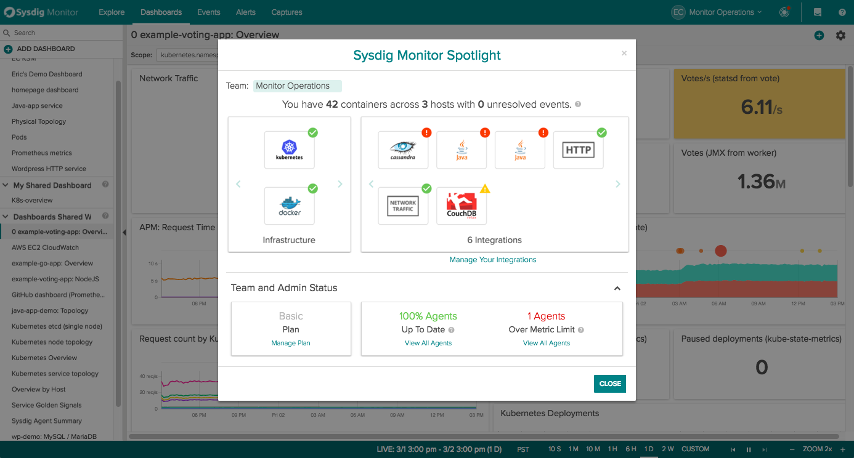Open Sysdig Agent Summary dashboard
The image size is (854, 458).
47,421
